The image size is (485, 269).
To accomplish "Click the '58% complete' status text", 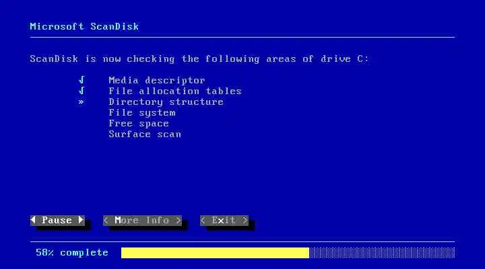I will 72,253.
